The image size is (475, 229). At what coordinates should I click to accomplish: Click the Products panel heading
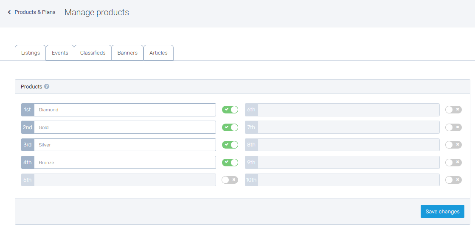31,86
